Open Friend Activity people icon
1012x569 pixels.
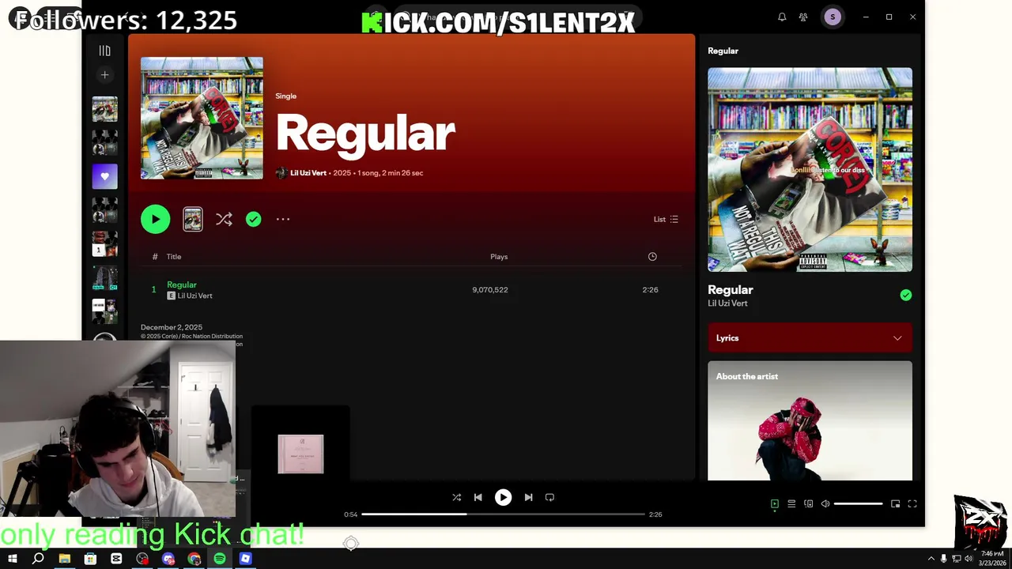pyautogui.click(x=803, y=17)
